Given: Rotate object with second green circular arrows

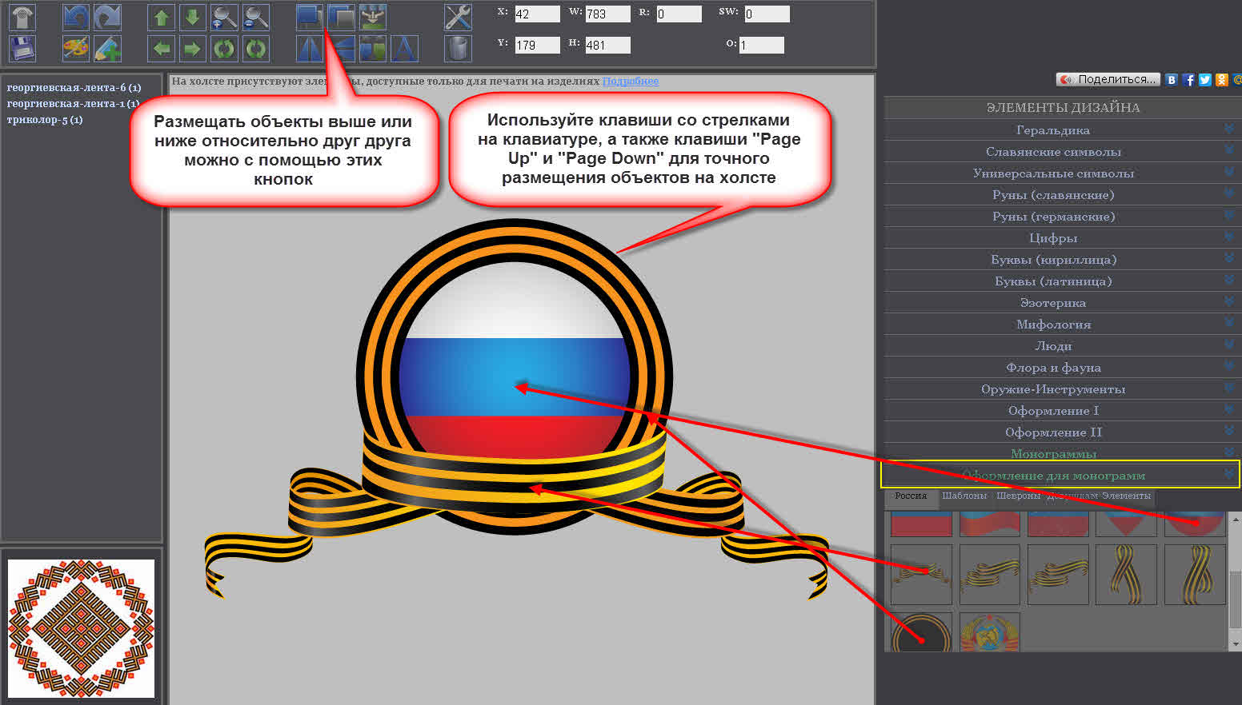Looking at the screenshot, I should [256, 49].
